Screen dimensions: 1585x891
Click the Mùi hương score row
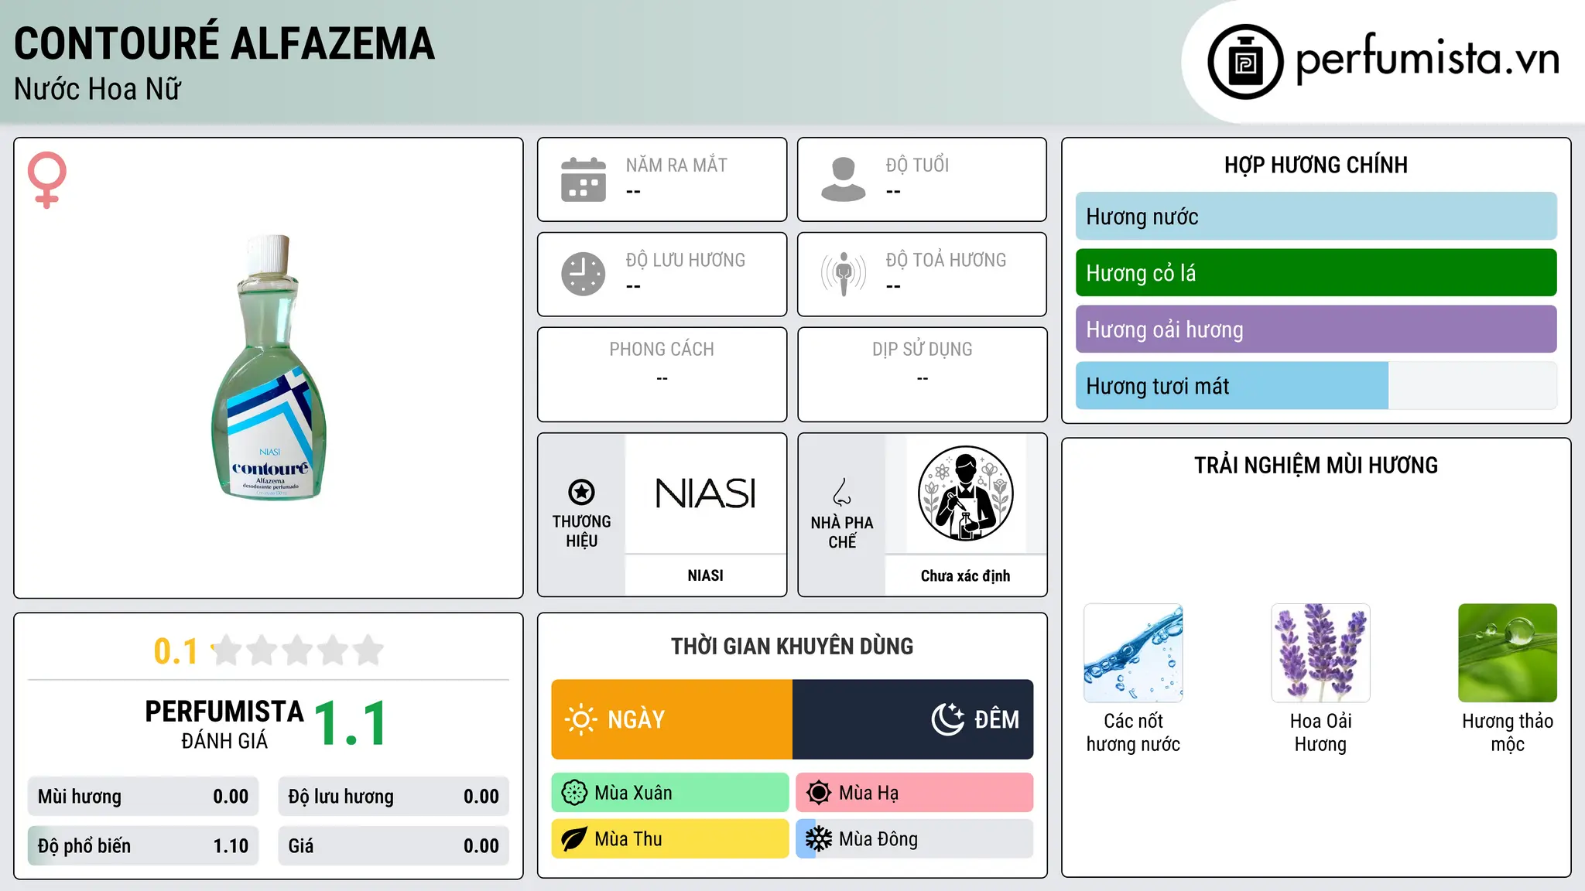point(143,797)
